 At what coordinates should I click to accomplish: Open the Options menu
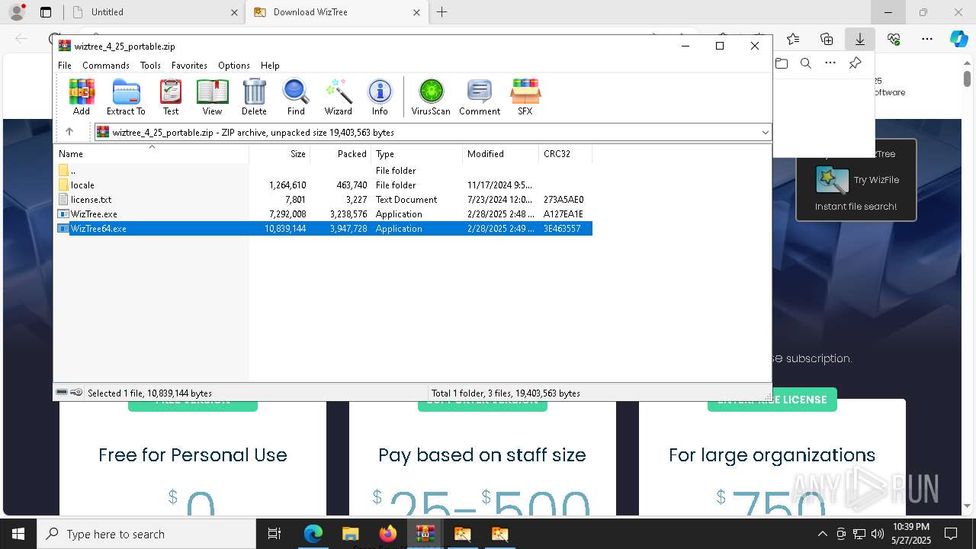234,66
